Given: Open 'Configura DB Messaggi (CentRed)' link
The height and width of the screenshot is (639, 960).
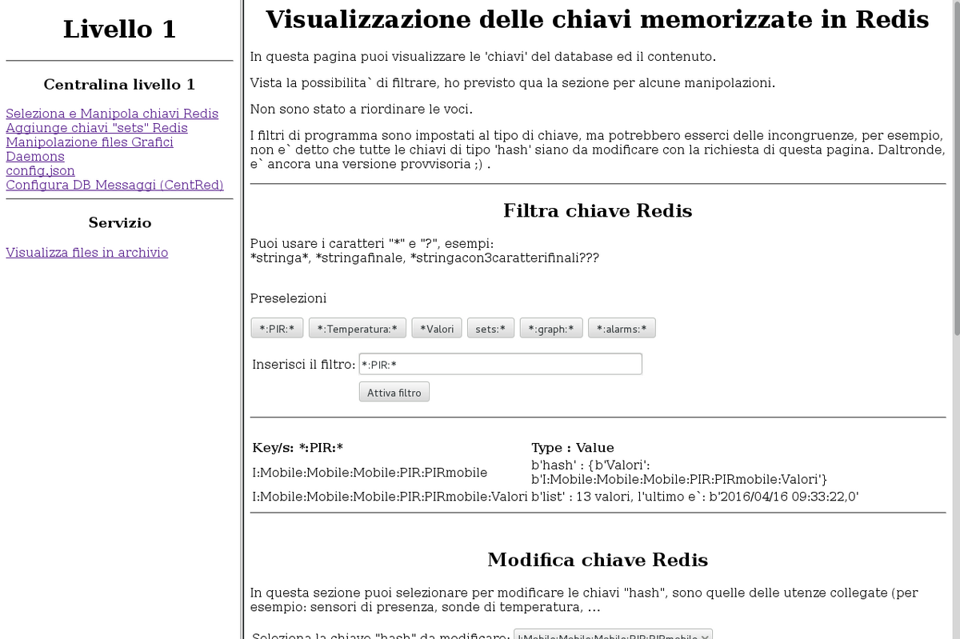Looking at the screenshot, I should (x=114, y=186).
